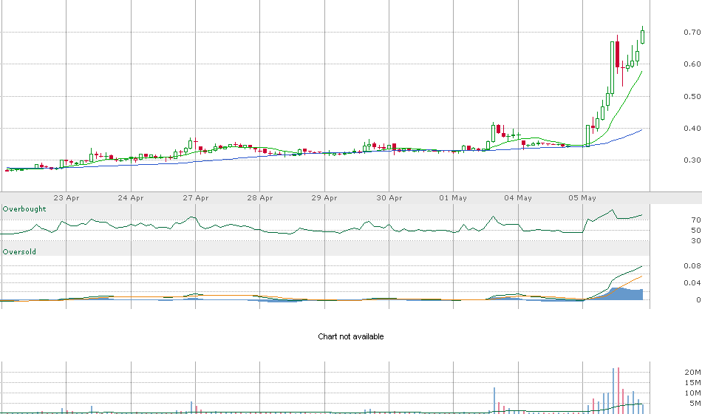Click the RSI 70 level label
The height and width of the screenshot is (414, 702).
click(696, 220)
